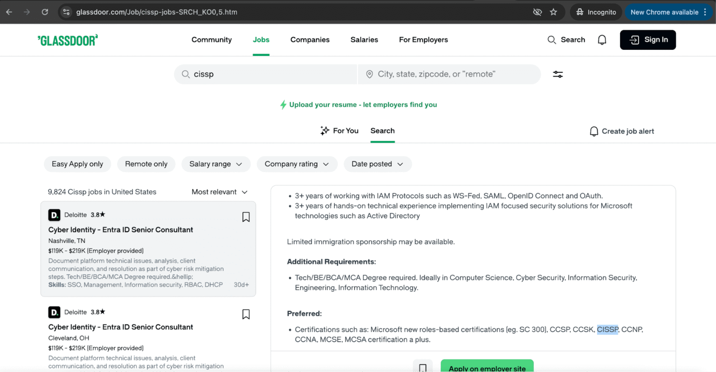Click the location pin icon in the location field
Viewport: 716px width, 372px height.
369,74
